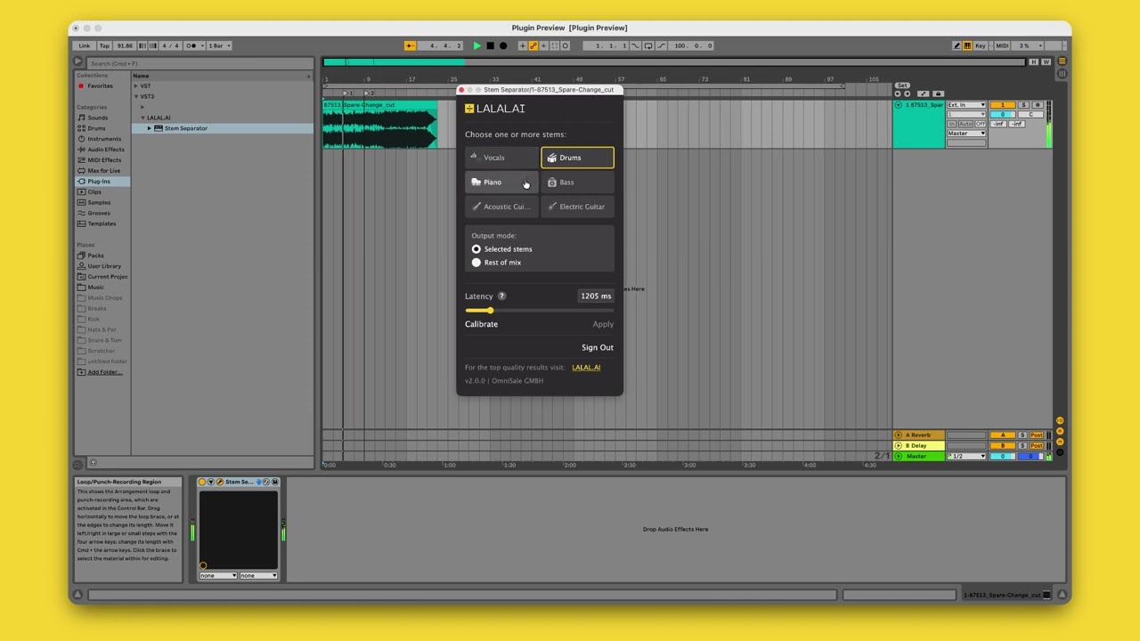
Task: Toggle the MIDI map mode button
Action: 1002,45
